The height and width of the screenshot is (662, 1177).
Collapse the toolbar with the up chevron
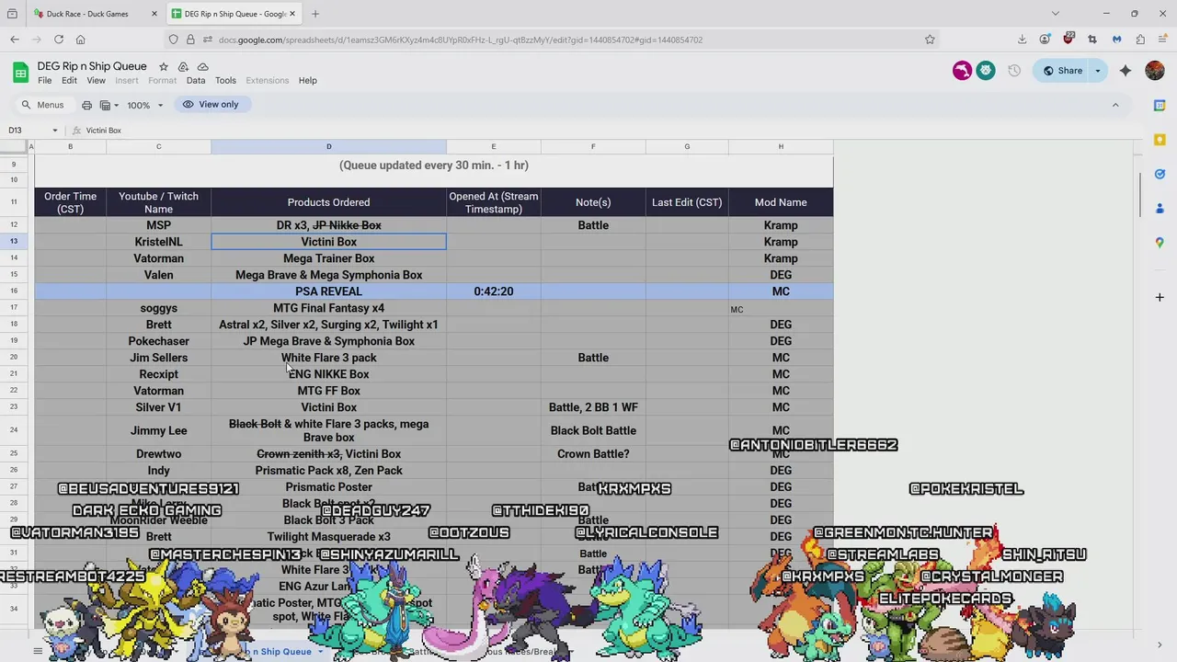[1115, 105]
